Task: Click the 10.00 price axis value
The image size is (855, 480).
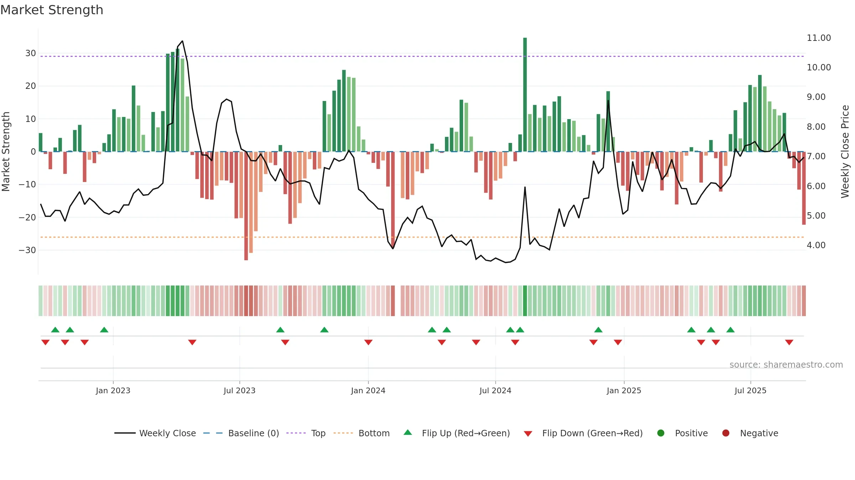Action: (819, 67)
